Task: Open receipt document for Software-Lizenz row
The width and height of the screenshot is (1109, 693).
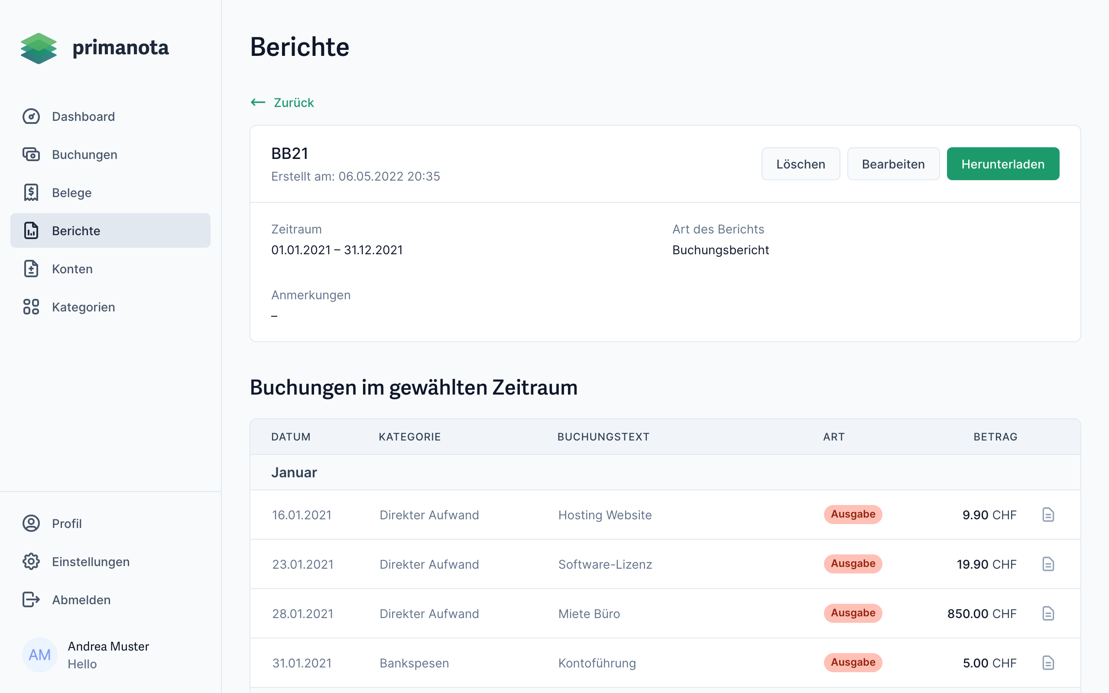Action: 1048,564
